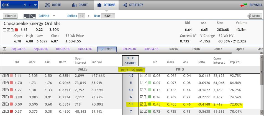Toggle the checked Oct16 expiration
The image size is (264, 116).
pos(107,49)
